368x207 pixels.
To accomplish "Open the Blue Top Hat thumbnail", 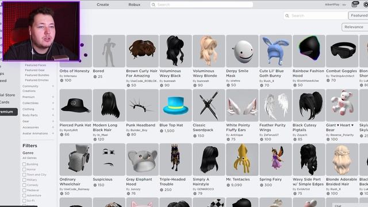I will coord(175,105).
